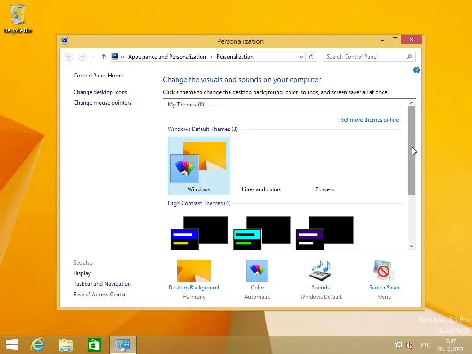
Task: Open the Screen Saver icon
Action: point(384,270)
